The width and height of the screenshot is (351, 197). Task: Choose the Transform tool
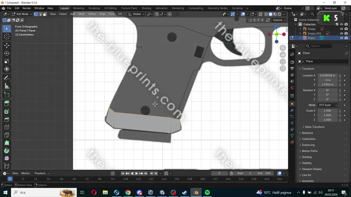(7, 69)
